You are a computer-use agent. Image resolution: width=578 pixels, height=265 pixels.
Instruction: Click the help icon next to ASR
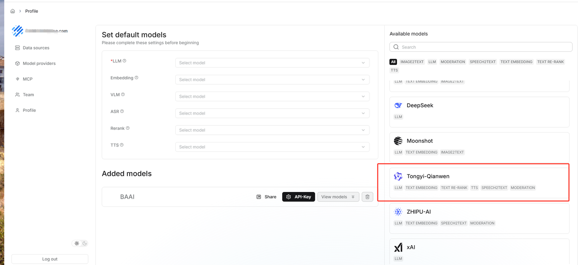122,111
